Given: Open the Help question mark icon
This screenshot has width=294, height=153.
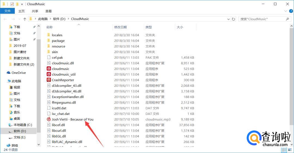Looking at the screenshot, I should click(291, 11).
